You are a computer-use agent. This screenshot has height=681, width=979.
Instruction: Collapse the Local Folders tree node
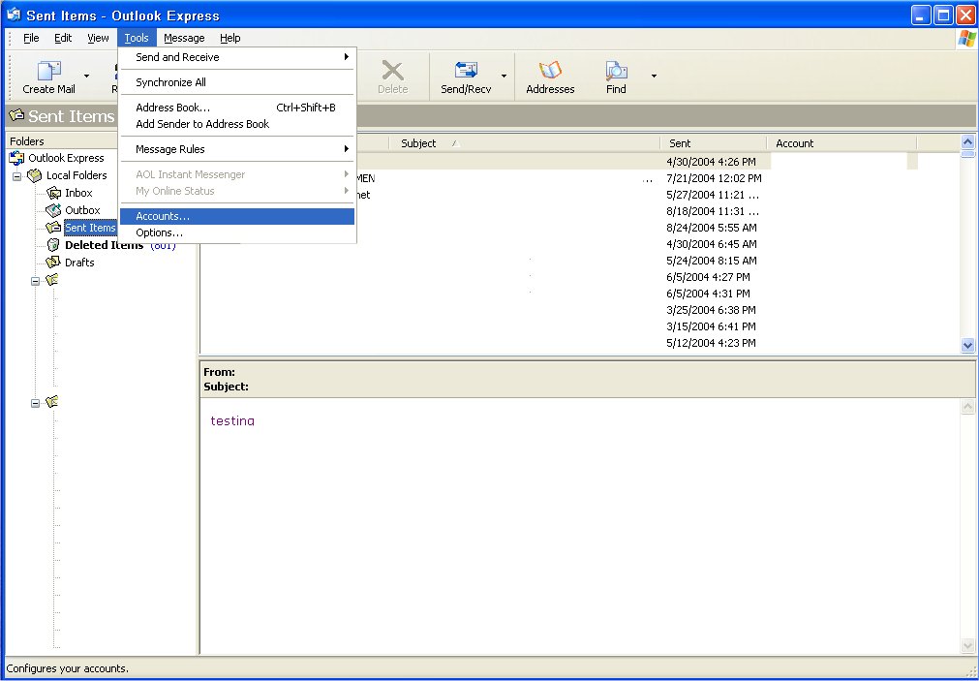pos(16,176)
